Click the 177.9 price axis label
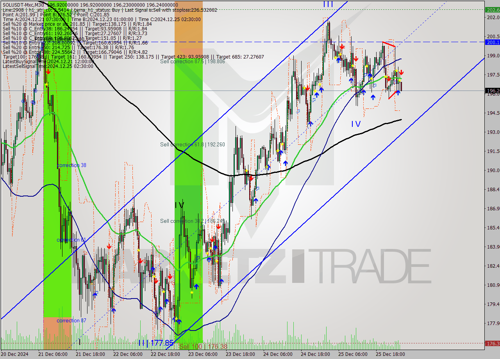The height and width of the screenshot is (359, 500). click(x=493, y=323)
